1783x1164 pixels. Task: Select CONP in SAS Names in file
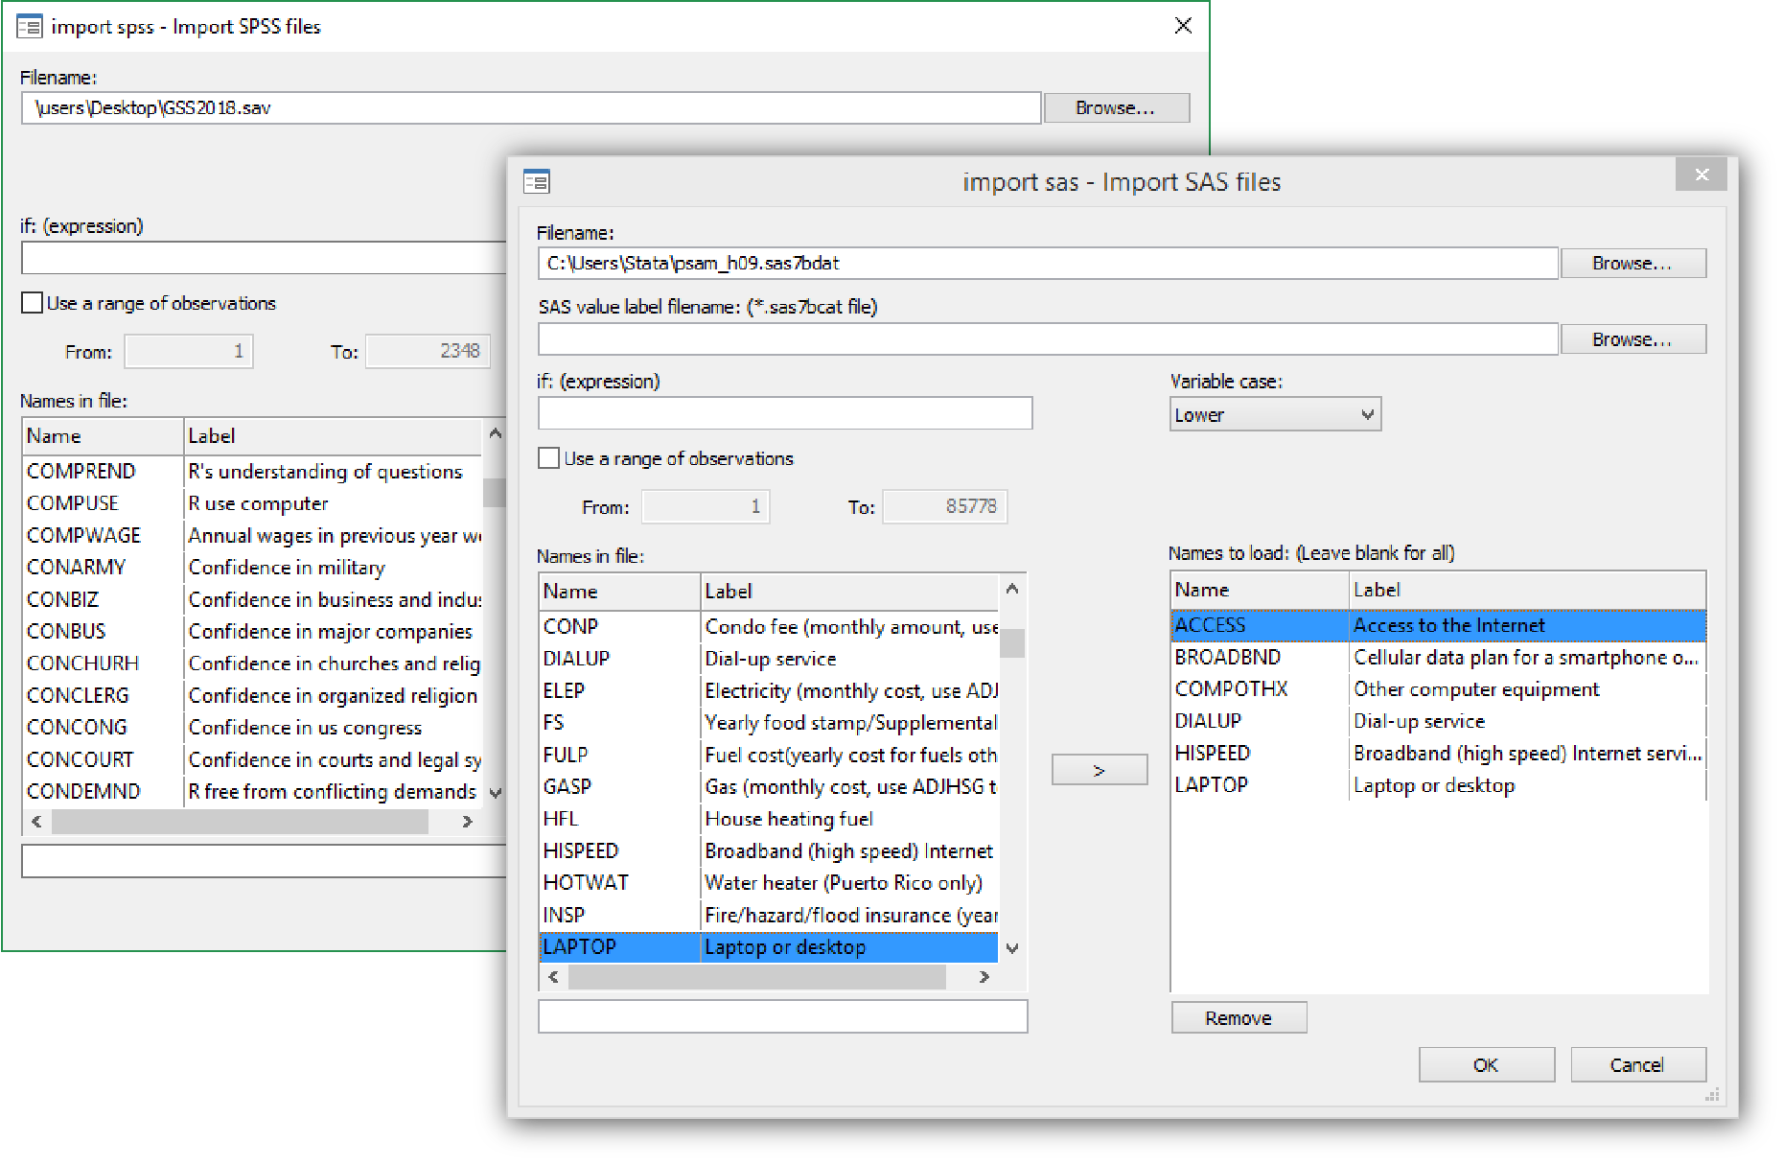click(769, 626)
